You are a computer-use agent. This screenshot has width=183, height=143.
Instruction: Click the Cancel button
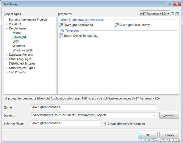coord(169,135)
